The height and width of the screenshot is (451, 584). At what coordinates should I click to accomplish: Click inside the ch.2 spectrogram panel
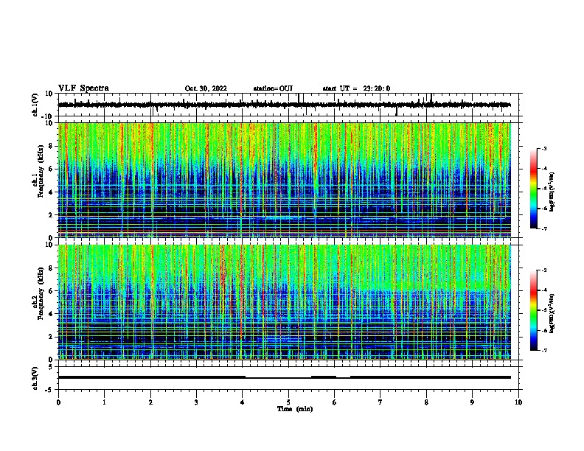[x=284, y=302]
